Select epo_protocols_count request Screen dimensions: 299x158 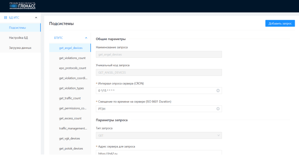click(x=72, y=68)
